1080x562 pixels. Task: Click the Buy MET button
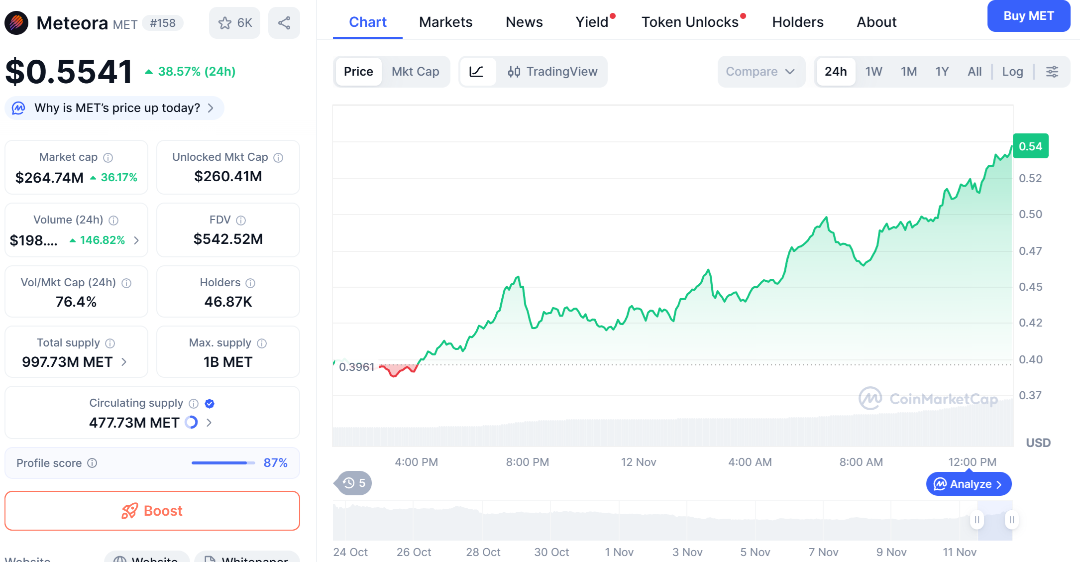pos(1028,16)
